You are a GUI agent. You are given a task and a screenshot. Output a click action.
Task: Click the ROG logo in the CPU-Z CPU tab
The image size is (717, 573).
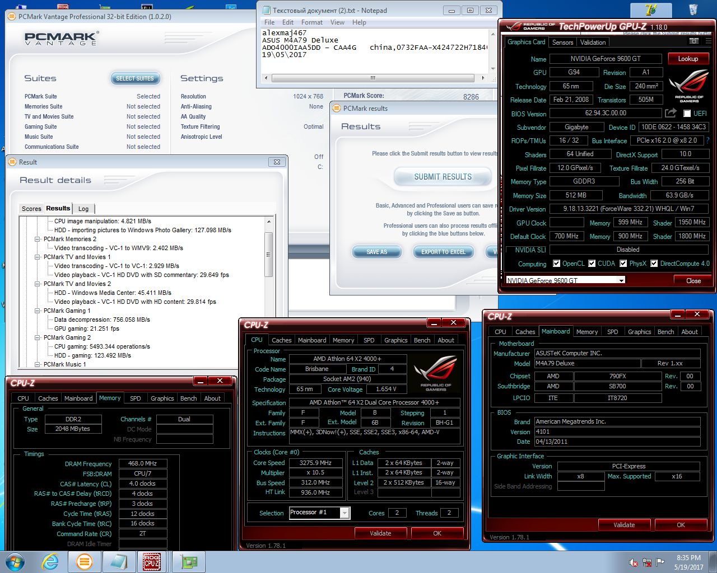click(x=436, y=374)
